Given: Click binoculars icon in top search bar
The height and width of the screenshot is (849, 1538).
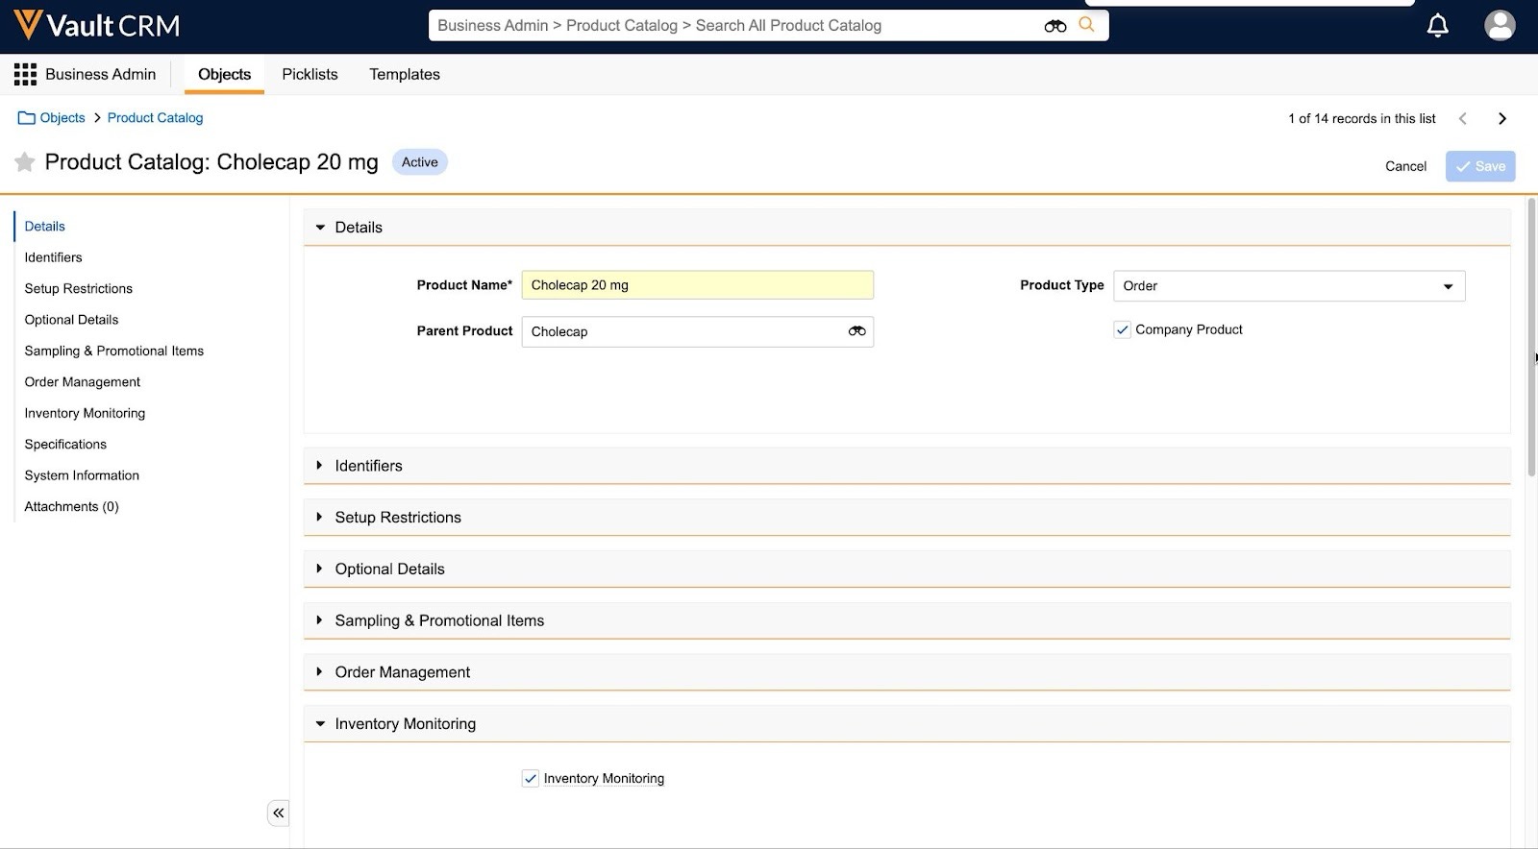Looking at the screenshot, I should pos(1054,26).
